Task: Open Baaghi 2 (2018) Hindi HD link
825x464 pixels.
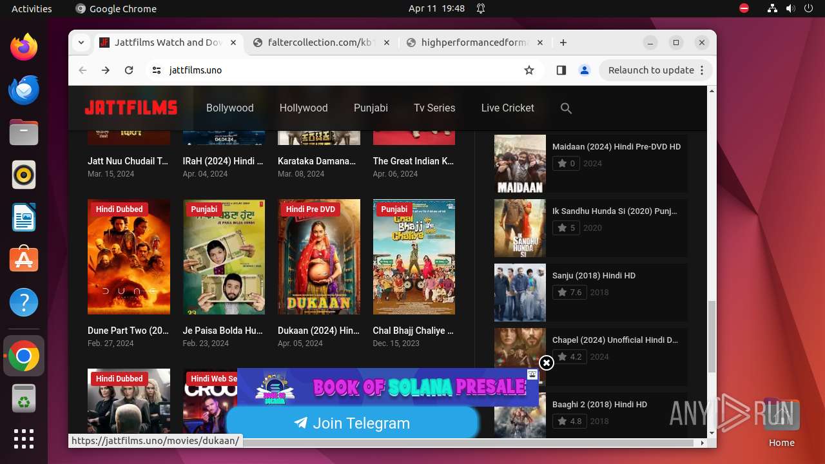Action: pyautogui.click(x=599, y=404)
